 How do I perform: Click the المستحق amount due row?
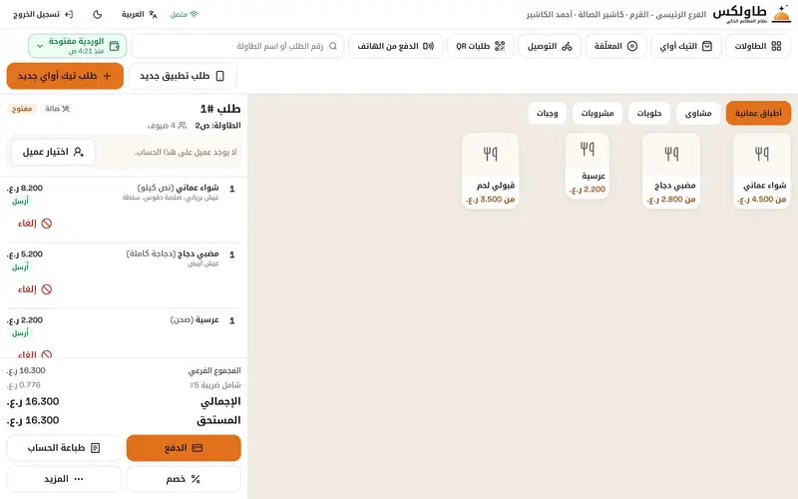124,420
